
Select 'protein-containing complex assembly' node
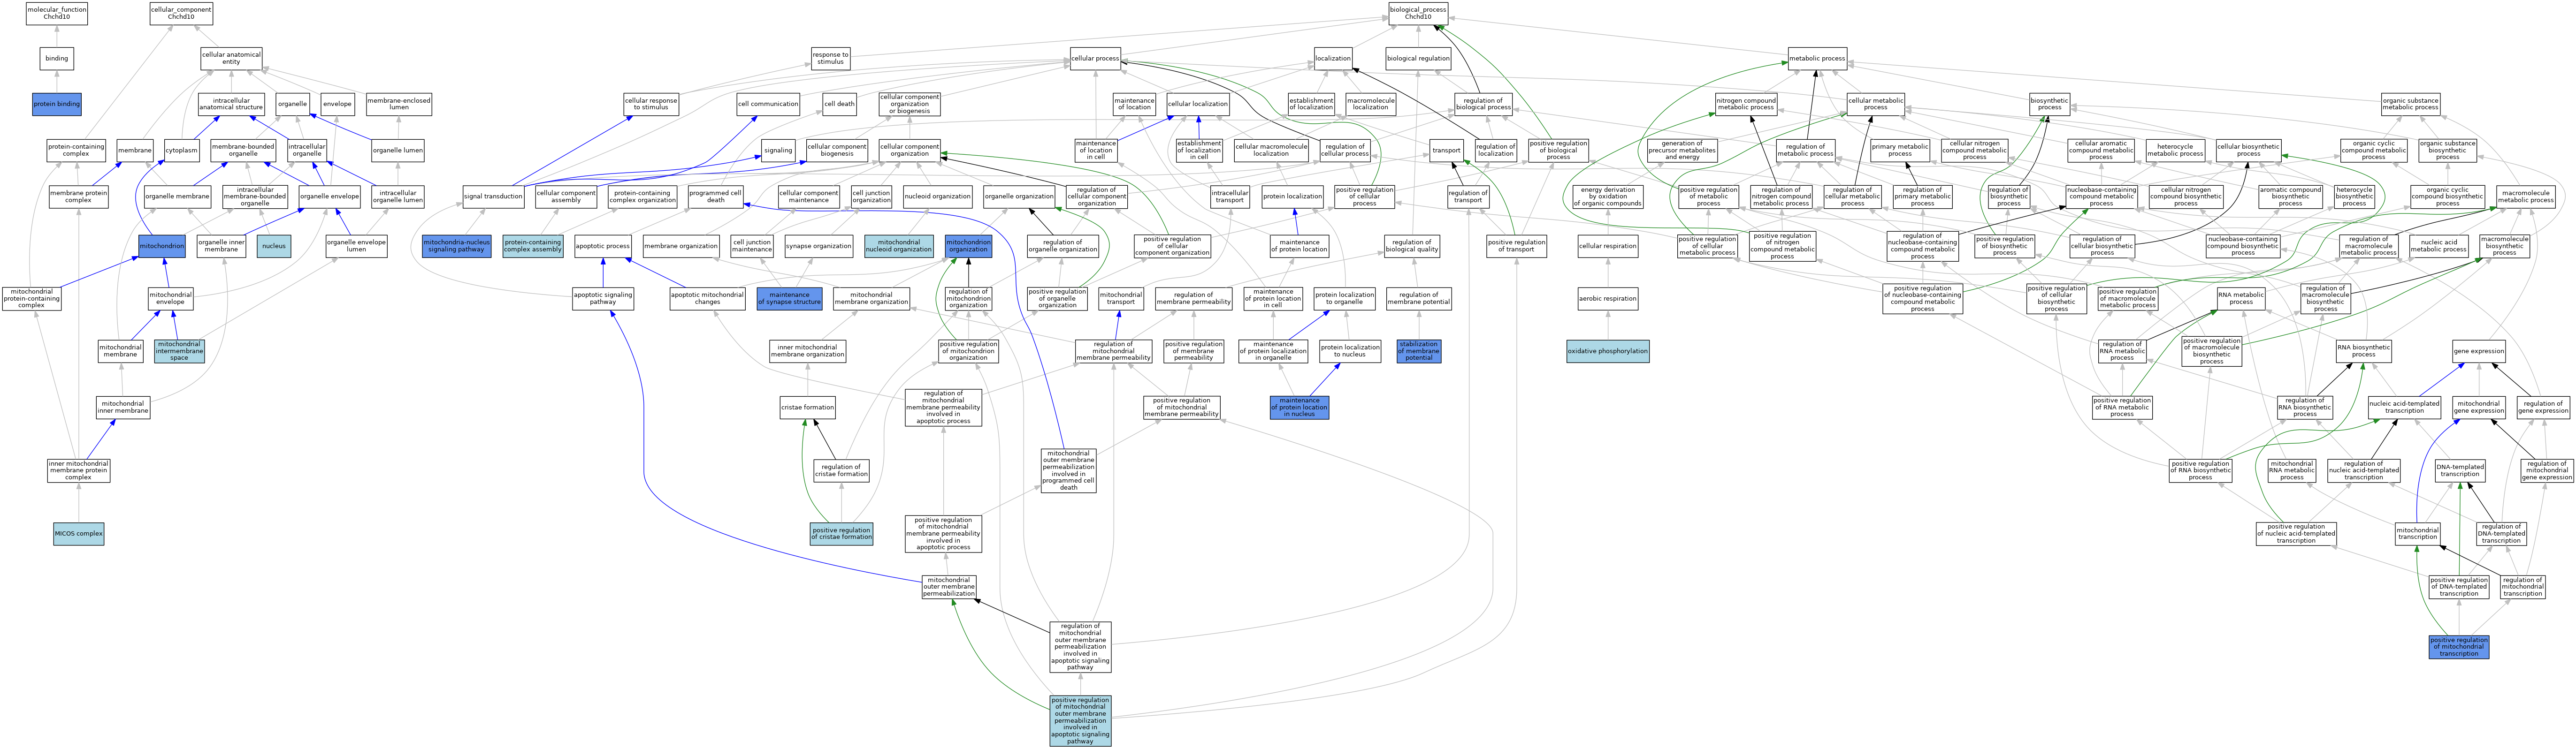[533, 246]
